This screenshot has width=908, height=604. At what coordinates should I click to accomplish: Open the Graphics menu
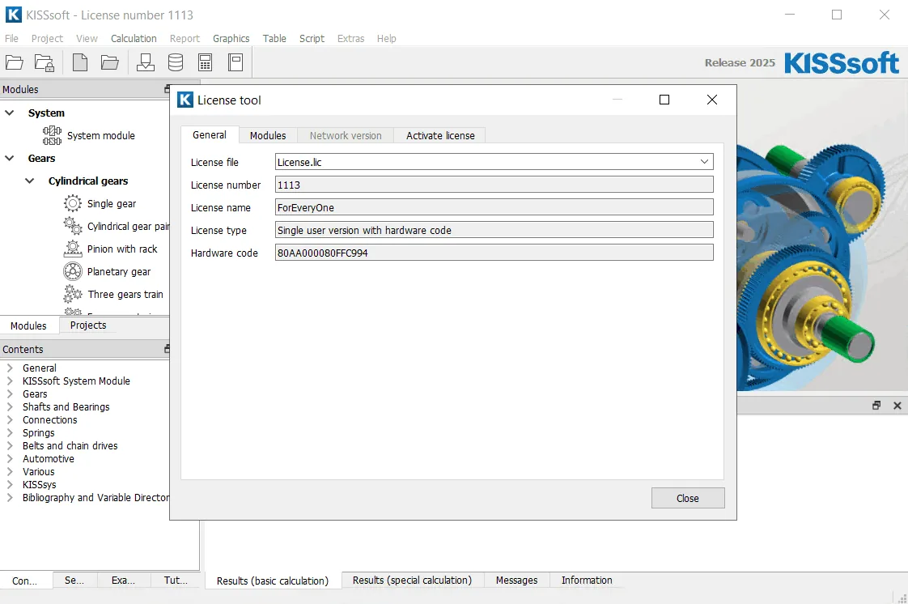[x=231, y=38]
